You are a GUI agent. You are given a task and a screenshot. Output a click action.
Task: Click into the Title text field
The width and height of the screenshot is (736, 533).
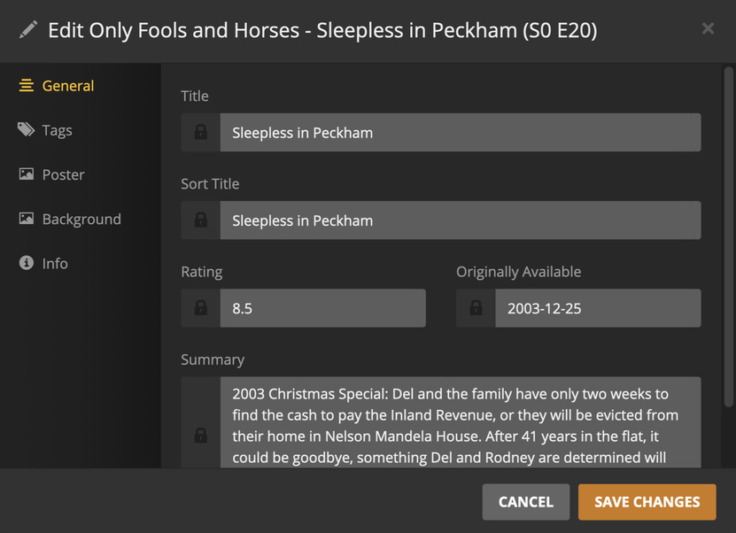[x=460, y=133]
